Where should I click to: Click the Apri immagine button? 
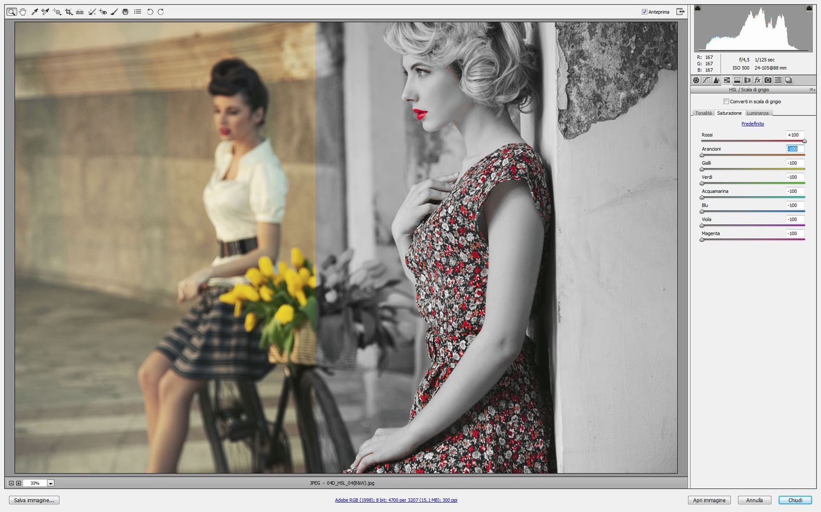coord(709,500)
